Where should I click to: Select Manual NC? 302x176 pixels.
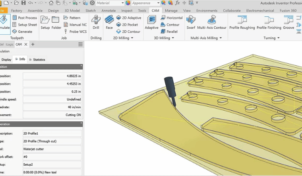click(75, 25)
